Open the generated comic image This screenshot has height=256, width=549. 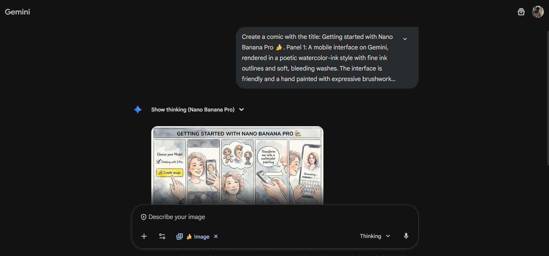click(x=237, y=165)
